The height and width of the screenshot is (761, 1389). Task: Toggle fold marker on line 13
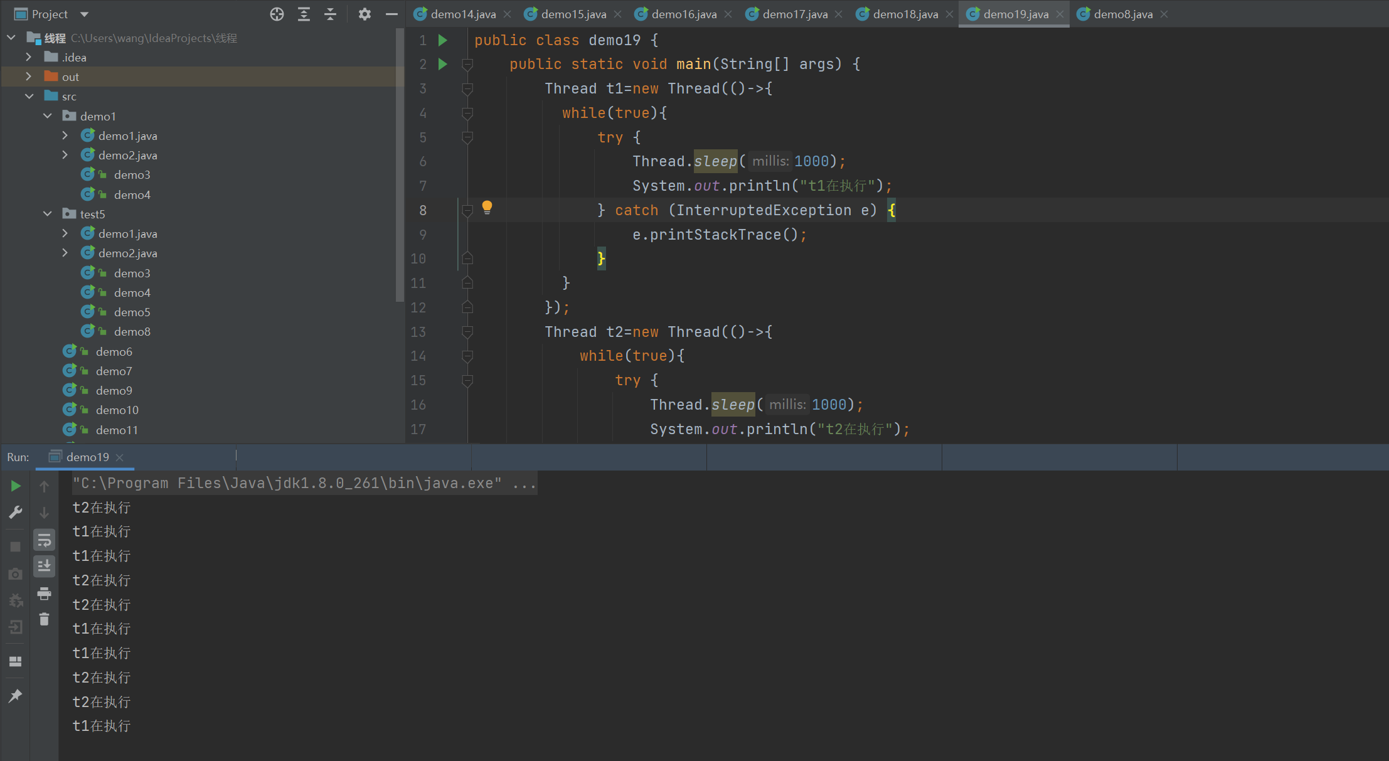467,332
